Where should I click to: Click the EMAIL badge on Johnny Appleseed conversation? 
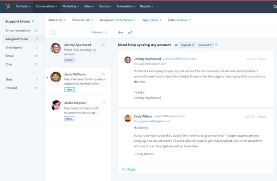point(69,60)
